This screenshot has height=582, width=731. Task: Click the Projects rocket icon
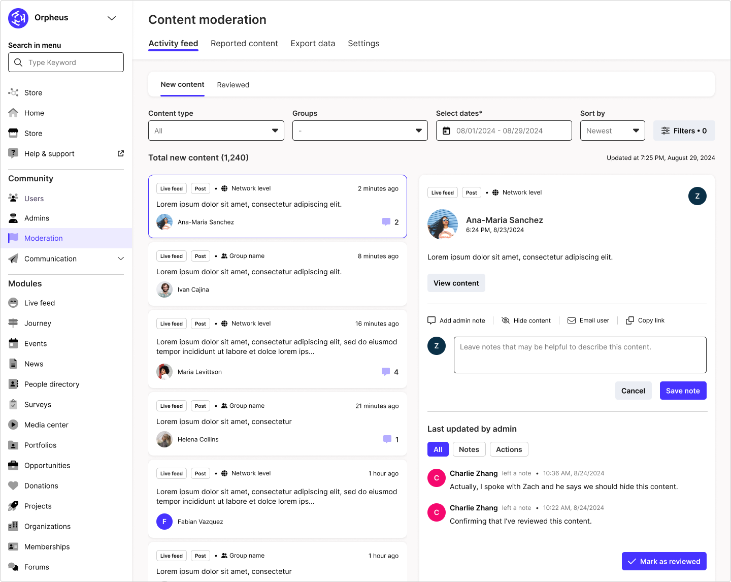pyautogui.click(x=13, y=506)
